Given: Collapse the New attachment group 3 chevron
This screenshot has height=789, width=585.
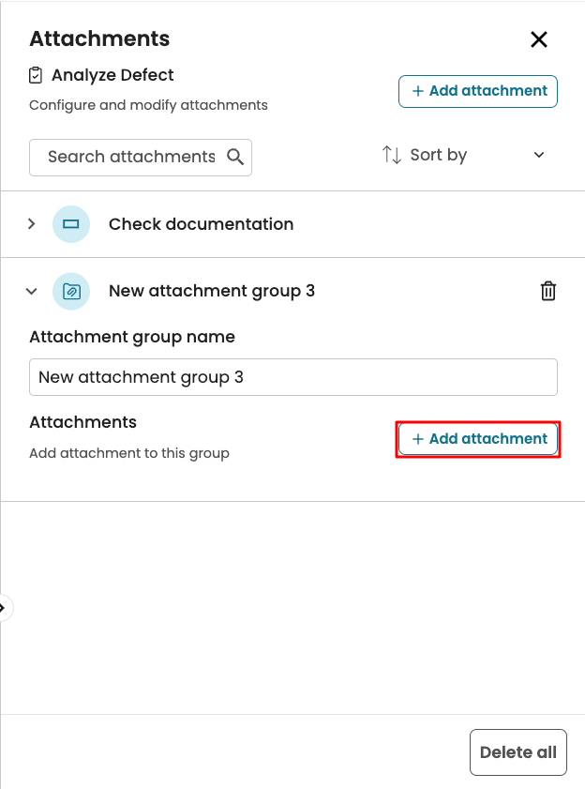Looking at the screenshot, I should click(x=31, y=291).
